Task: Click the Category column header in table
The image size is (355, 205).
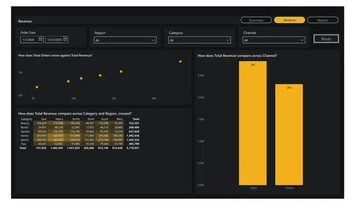Action: click(x=26, y=119)
